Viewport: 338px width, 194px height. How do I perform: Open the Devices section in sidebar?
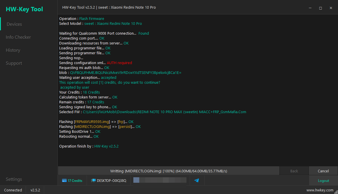click(14, 24)
